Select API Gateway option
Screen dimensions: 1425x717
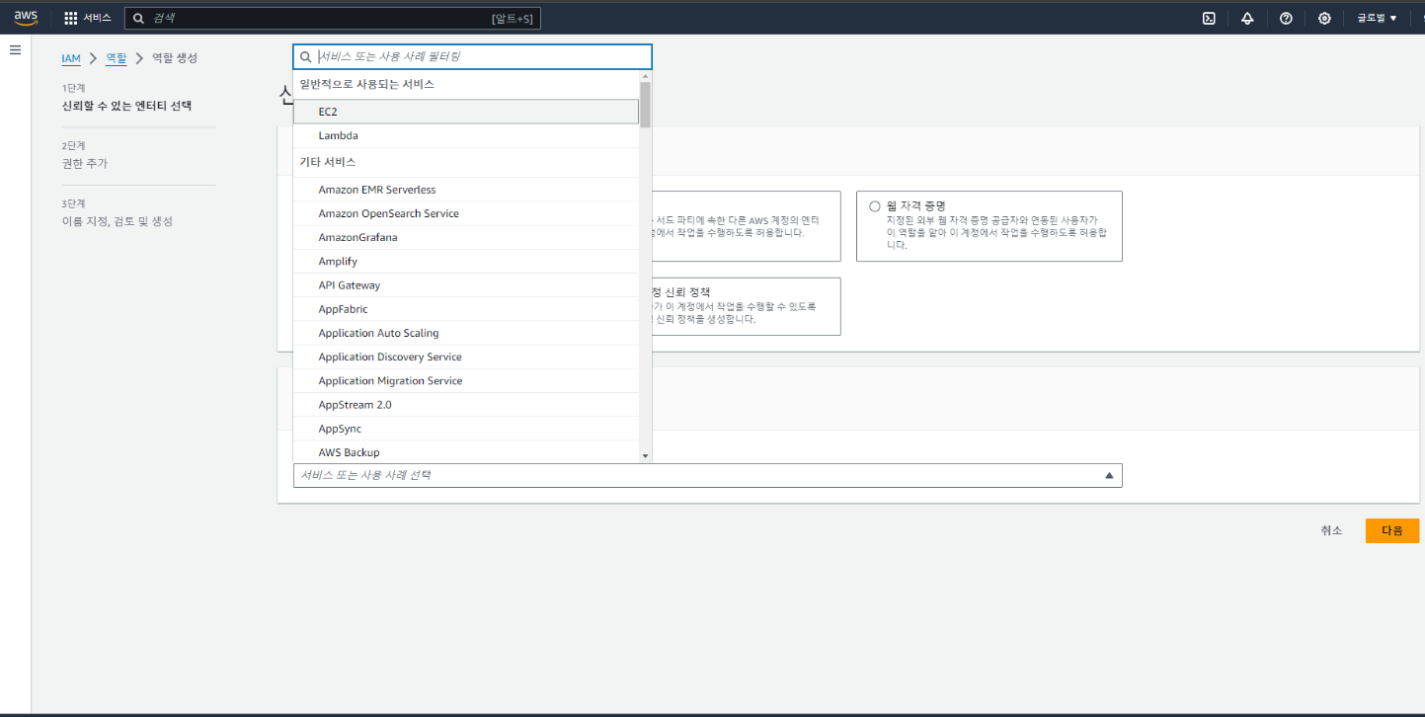pyautogui.click(x=466, y=285)
